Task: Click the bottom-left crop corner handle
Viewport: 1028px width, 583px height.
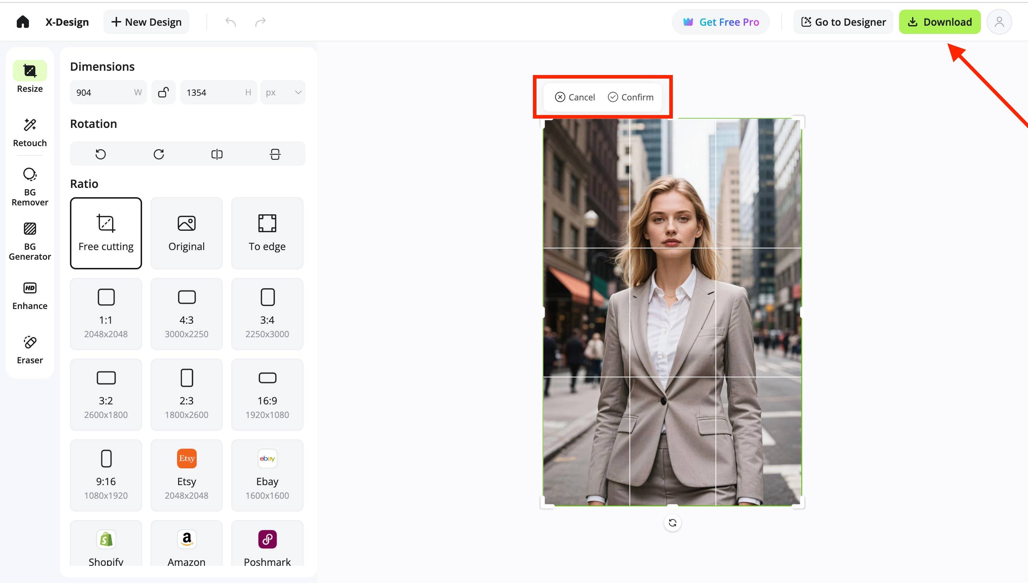Action: [x=546, y=503]
